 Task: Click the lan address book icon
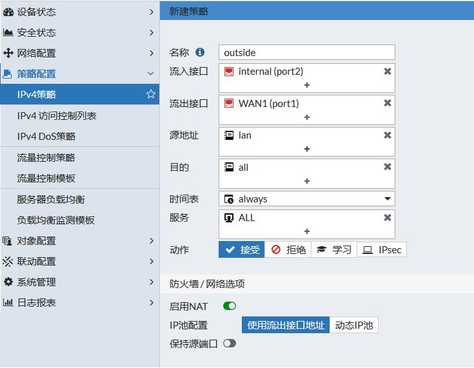[x=229, y=135]
